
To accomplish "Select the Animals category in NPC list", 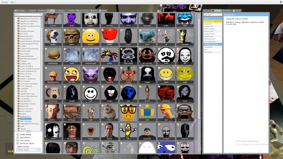I will [x=23, y=29].
